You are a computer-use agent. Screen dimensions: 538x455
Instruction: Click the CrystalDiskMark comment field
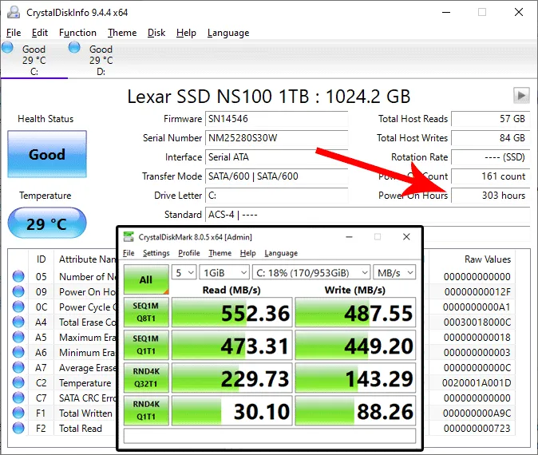[270, 436]
